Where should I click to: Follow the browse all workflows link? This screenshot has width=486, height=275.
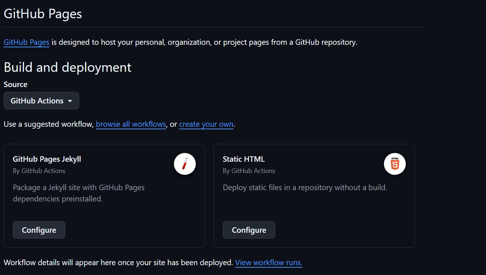coord(131,124)
